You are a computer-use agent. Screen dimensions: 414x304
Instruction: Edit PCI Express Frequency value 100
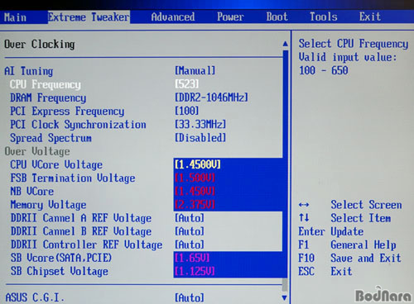click(186, 111)
